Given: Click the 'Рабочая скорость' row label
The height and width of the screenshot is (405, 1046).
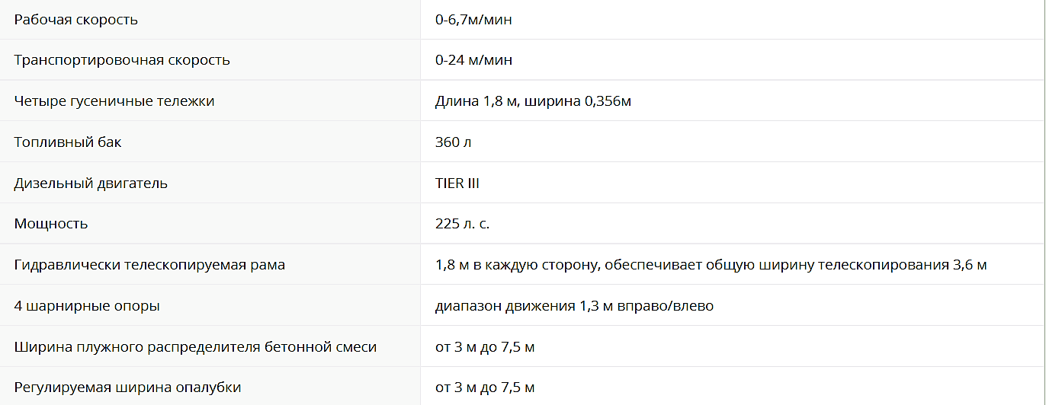Looking at the screenshot, I should click(76, 20).
